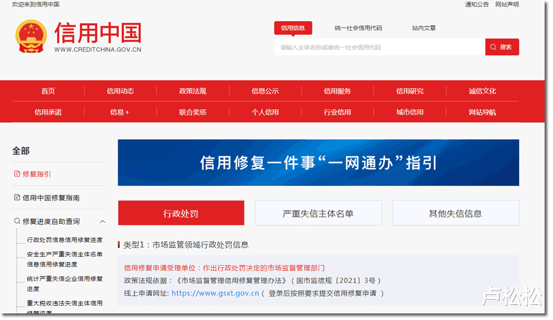This screenshot has width=553, height=320.
Task: Open 信用研究 navigation item
Action: [410, 91]
